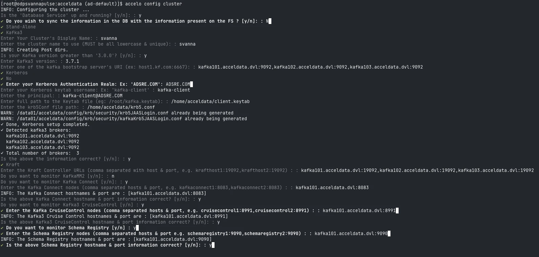Screen dimensions: 539x257
Task: Click the checkmark beside Kraft
Action: coord(2,165)
